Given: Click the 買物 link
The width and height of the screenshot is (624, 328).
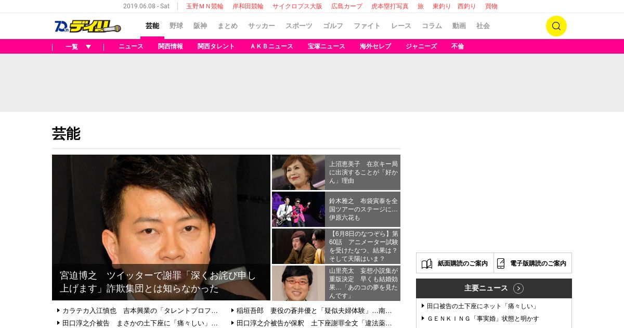Looking at the screenshot, I should [491, 6].
